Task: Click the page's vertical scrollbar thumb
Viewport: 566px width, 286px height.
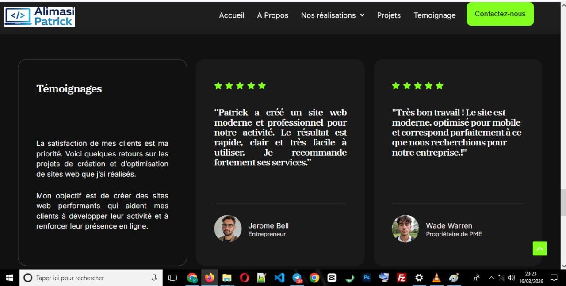Action: pos(563,202)
